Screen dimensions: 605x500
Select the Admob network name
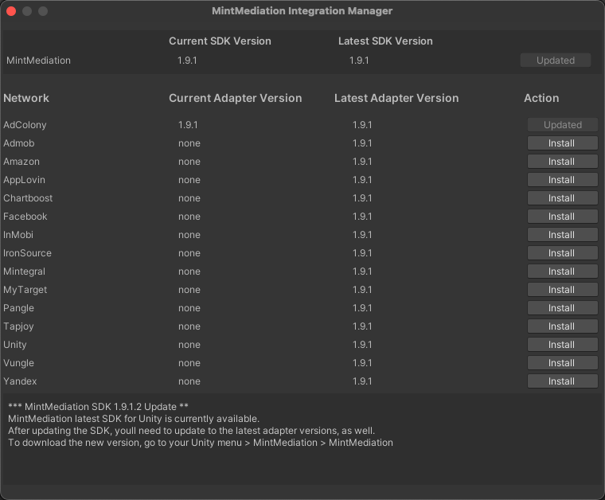pyautogui.click(x=19, y=143)
